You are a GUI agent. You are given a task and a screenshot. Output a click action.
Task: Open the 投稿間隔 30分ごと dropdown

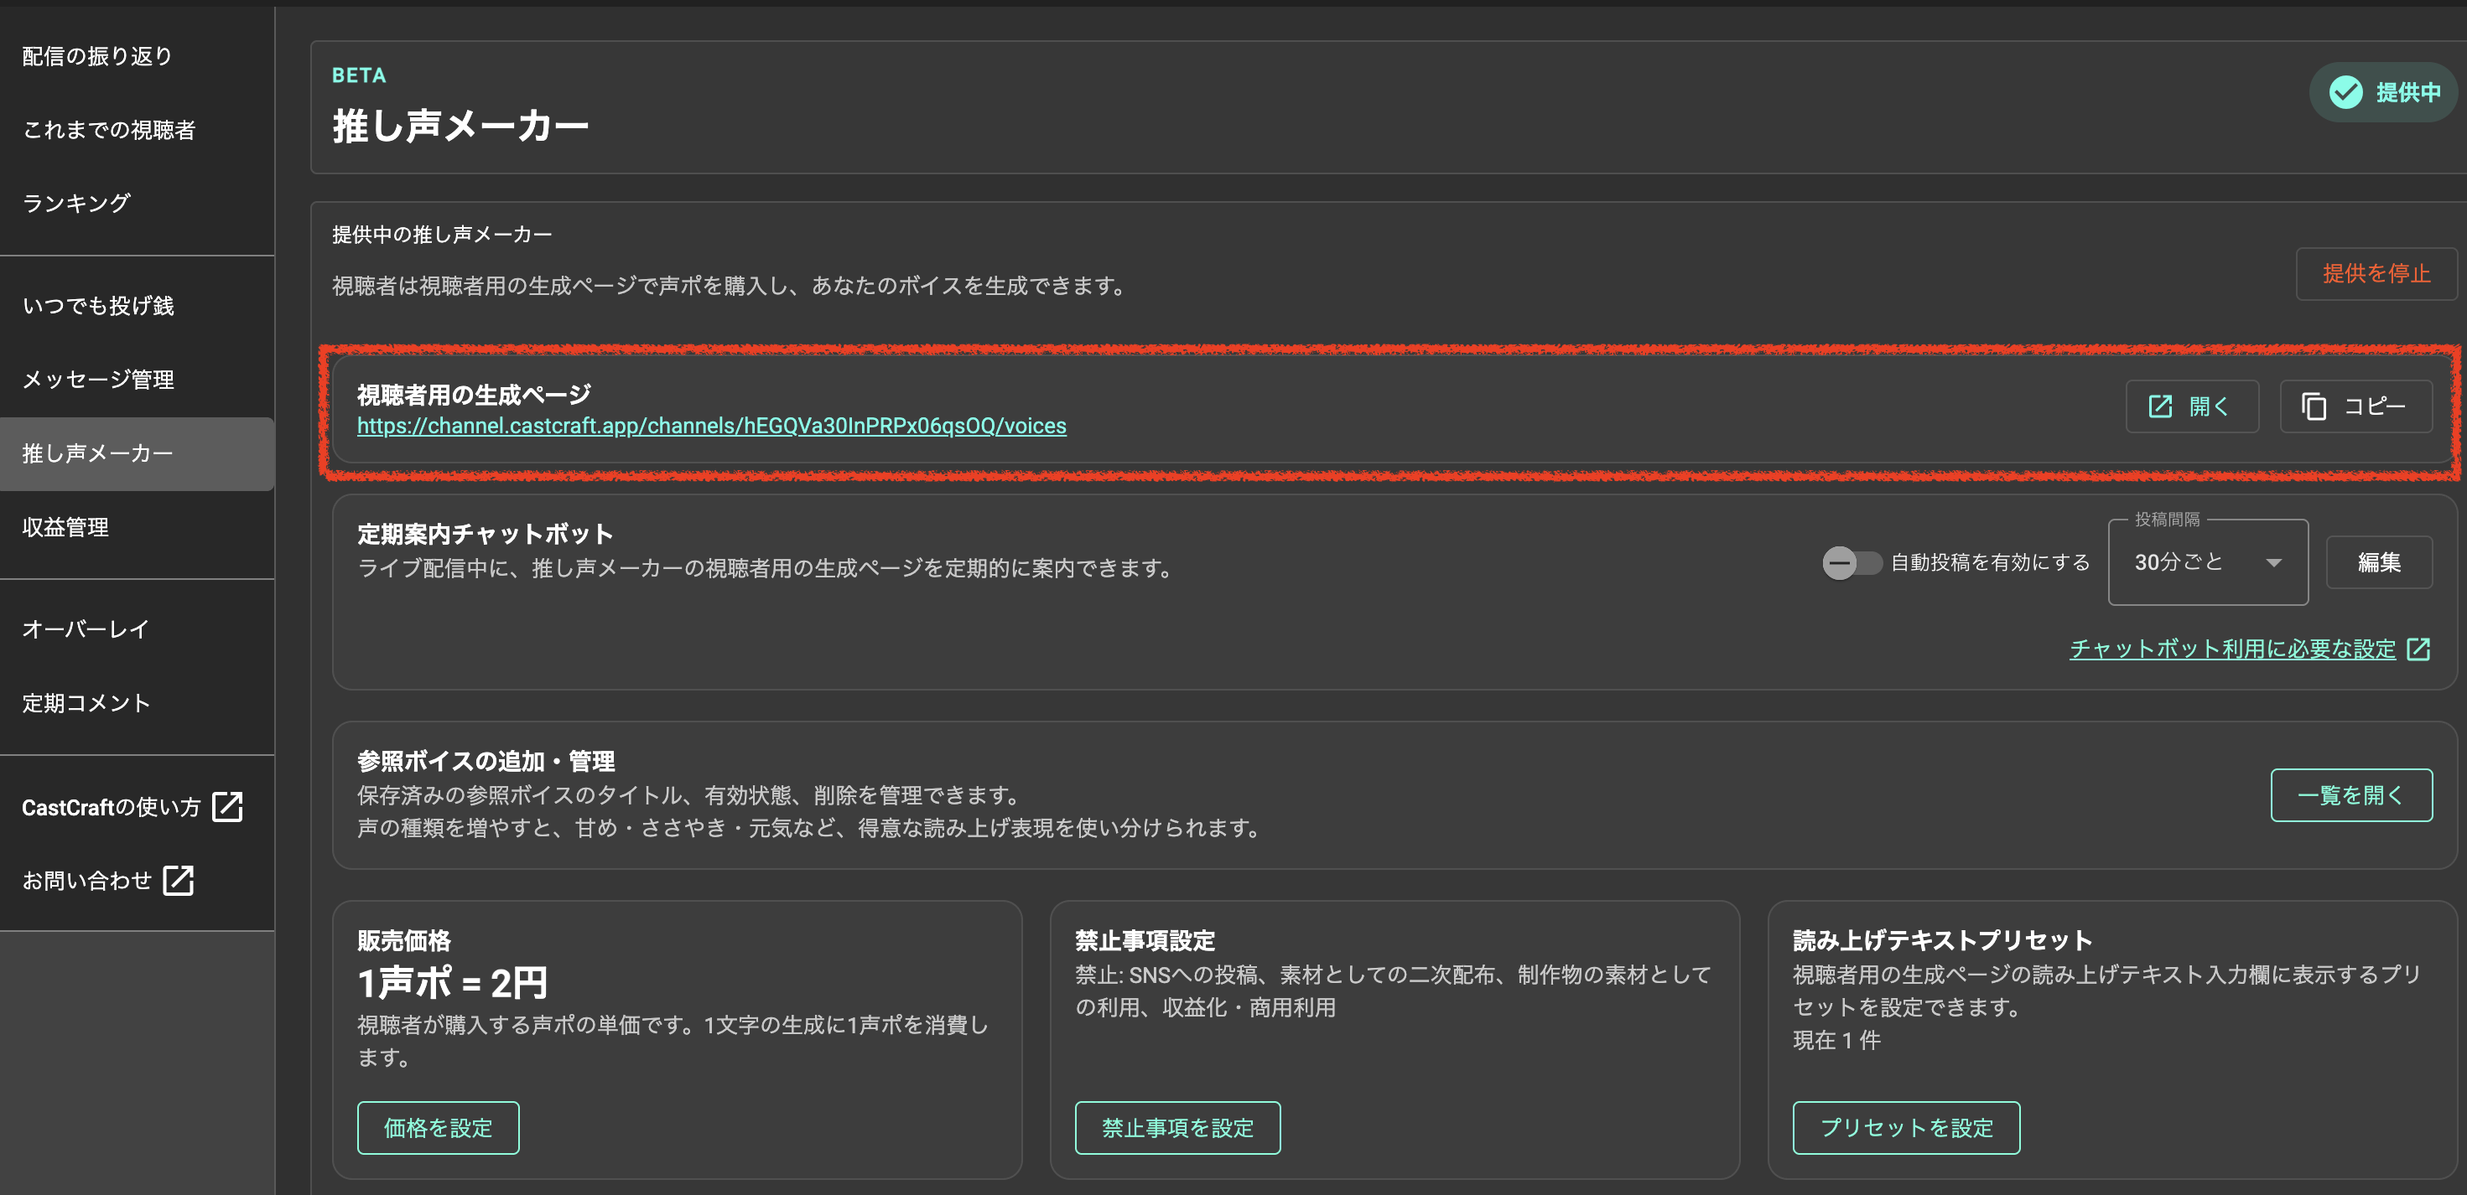coord(2207,562)
